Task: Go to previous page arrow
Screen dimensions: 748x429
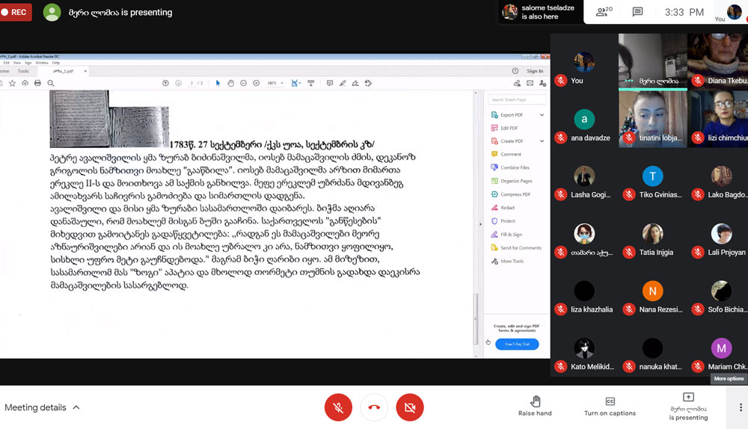Action: pyautogui.click(x=165, y=83)
